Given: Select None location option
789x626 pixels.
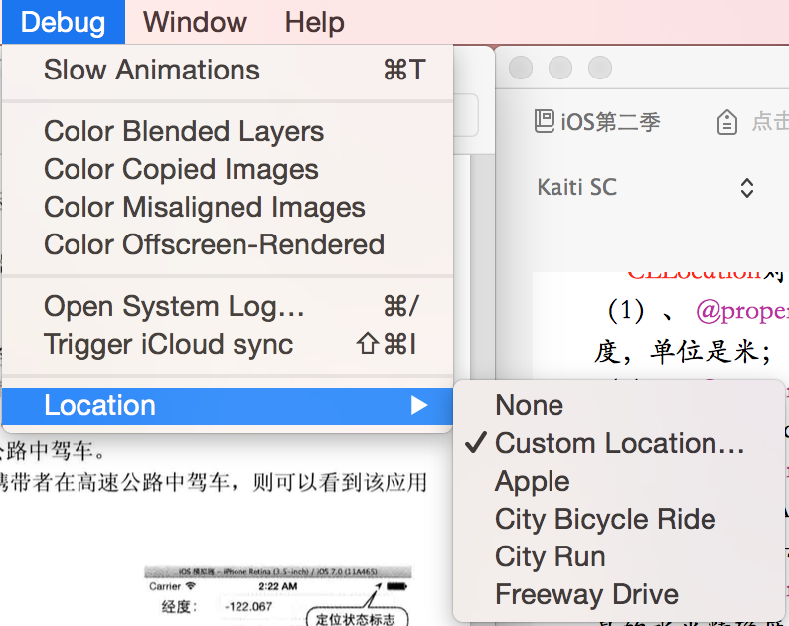Looking at the screenshot, I should tap(529, 405).
